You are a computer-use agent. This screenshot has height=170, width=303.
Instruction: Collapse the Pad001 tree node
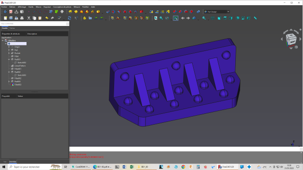[x=9, y=59]
